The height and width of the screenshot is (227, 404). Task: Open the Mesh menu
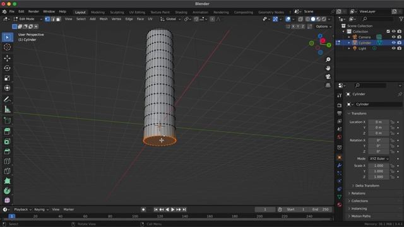pyautogui.click(x=104, y=19)
